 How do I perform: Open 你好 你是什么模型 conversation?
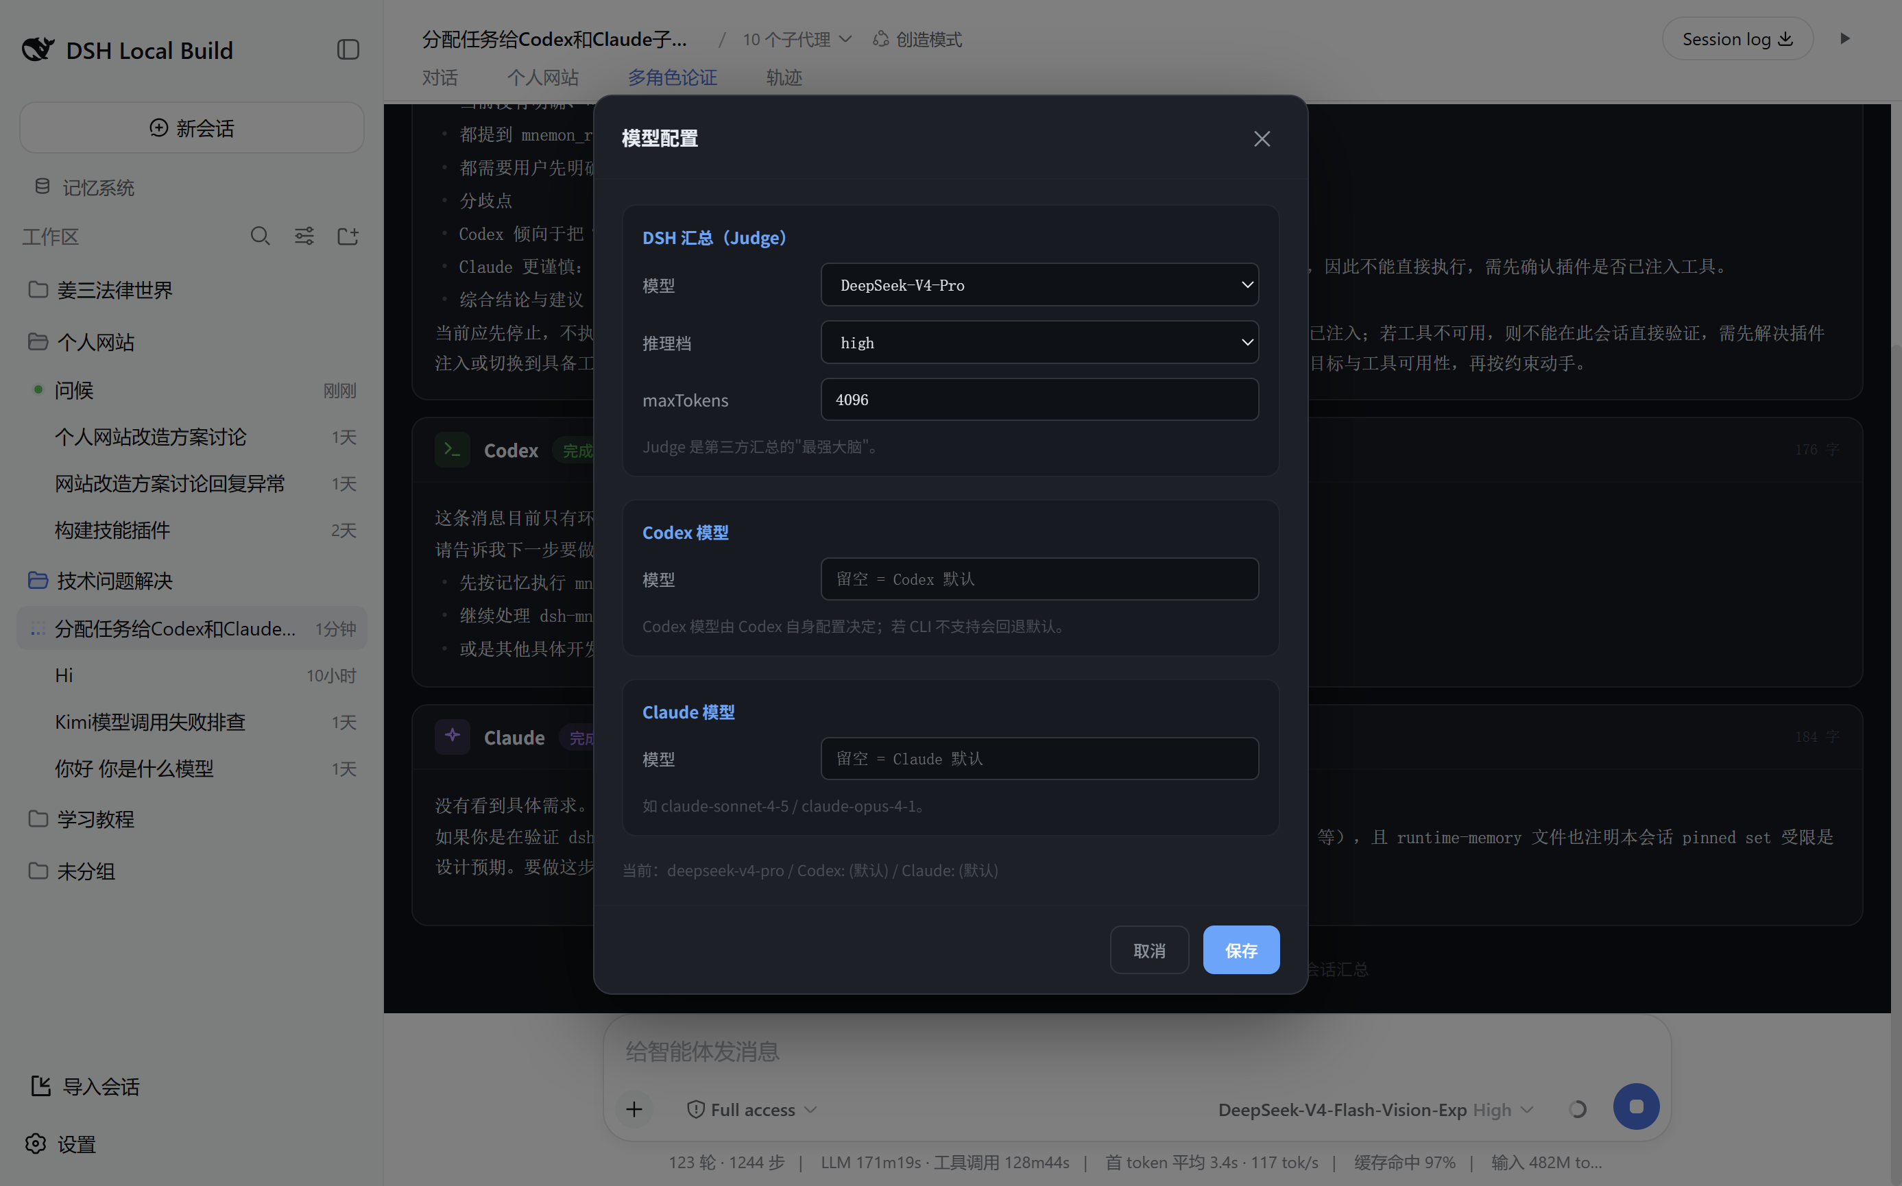(192, 768)
